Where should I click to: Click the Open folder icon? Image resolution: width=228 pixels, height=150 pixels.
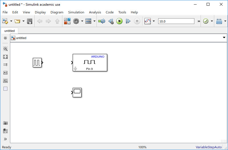17,21
